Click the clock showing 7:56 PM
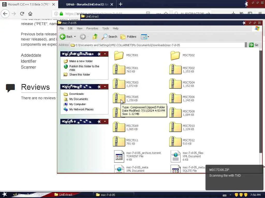The image size is (265, 198). (x=255, y=195)
